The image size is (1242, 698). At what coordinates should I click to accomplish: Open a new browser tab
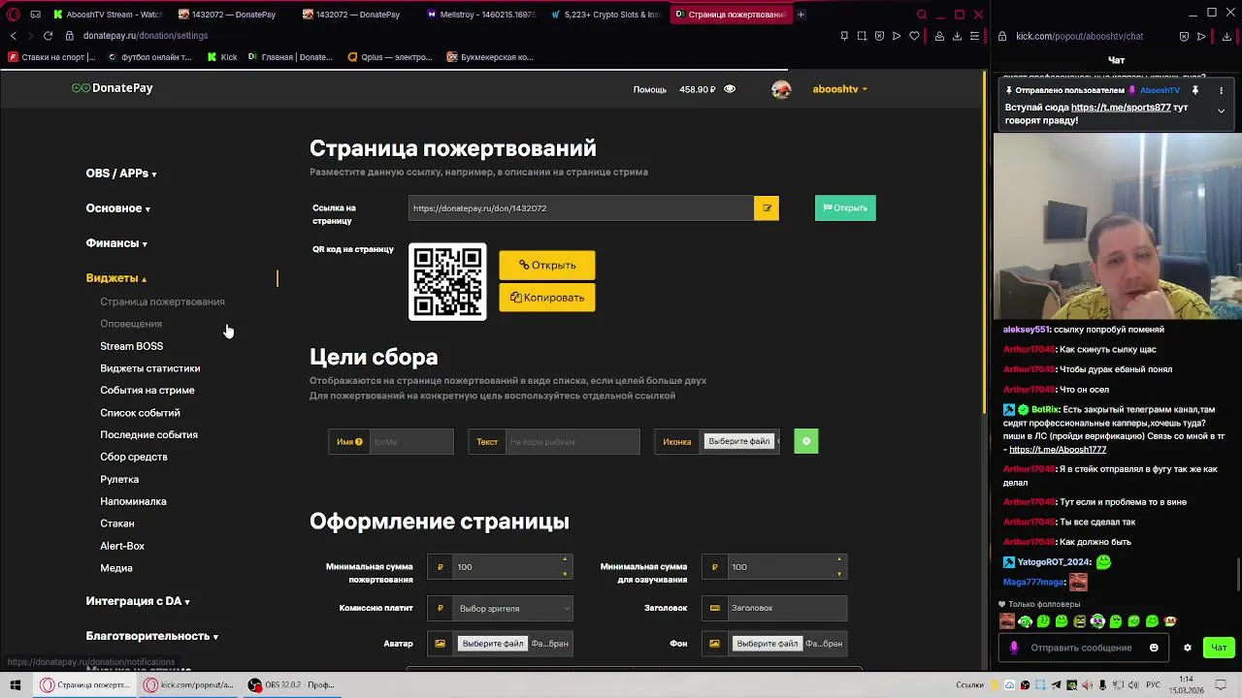(x=801, y=15)
